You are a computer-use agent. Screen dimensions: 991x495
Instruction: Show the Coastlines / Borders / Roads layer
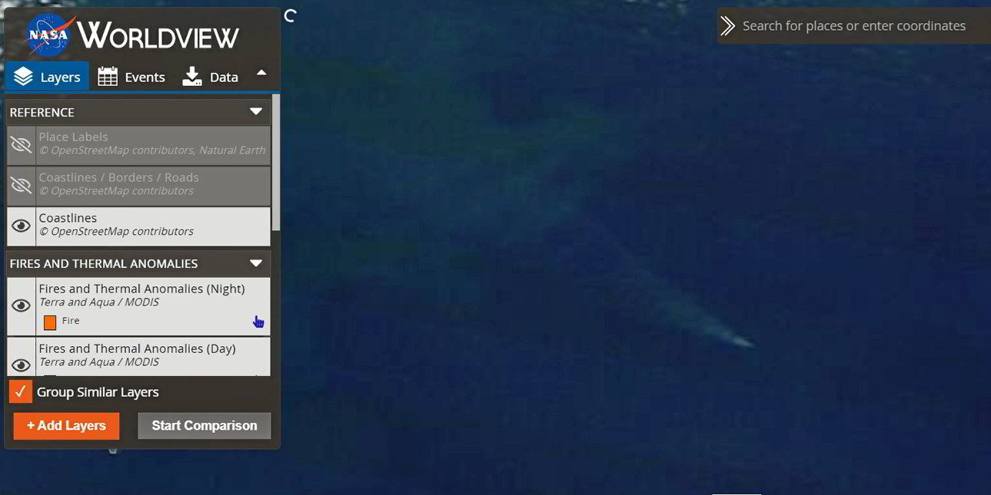(x=22, y=184)
